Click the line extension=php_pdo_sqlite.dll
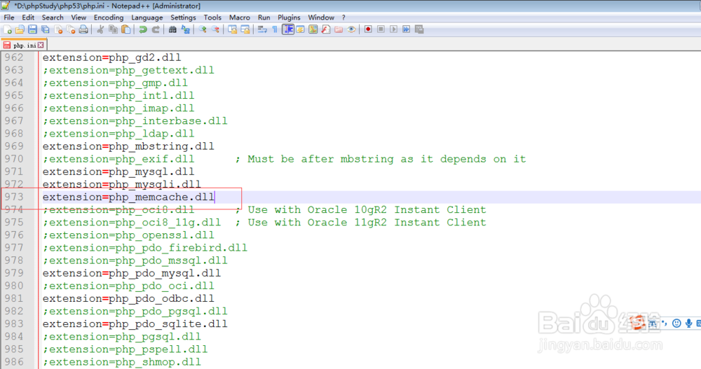 pos(135,324)
